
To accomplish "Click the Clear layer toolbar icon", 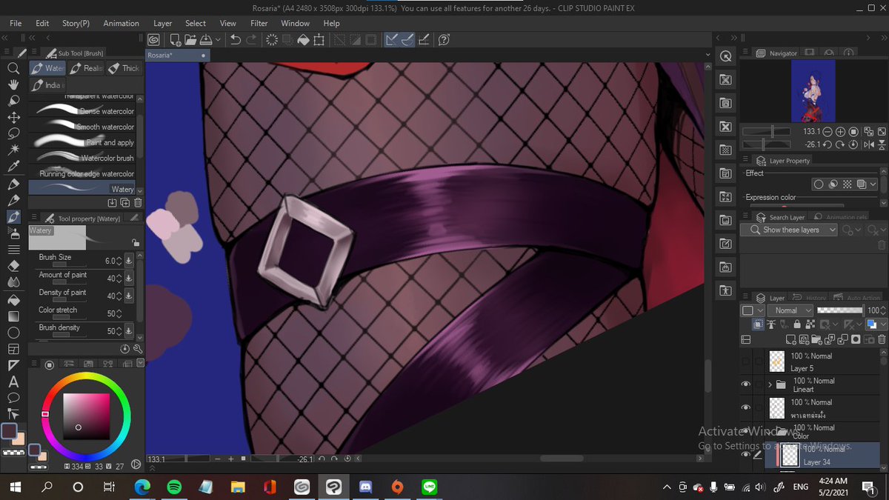I will click(x=271, y=40).
